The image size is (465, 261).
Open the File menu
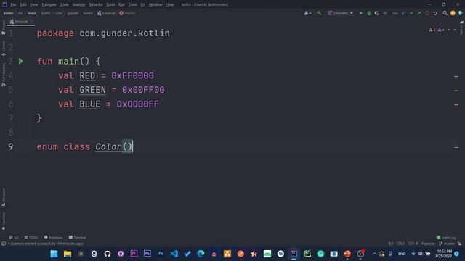click(x=13, y=4)
